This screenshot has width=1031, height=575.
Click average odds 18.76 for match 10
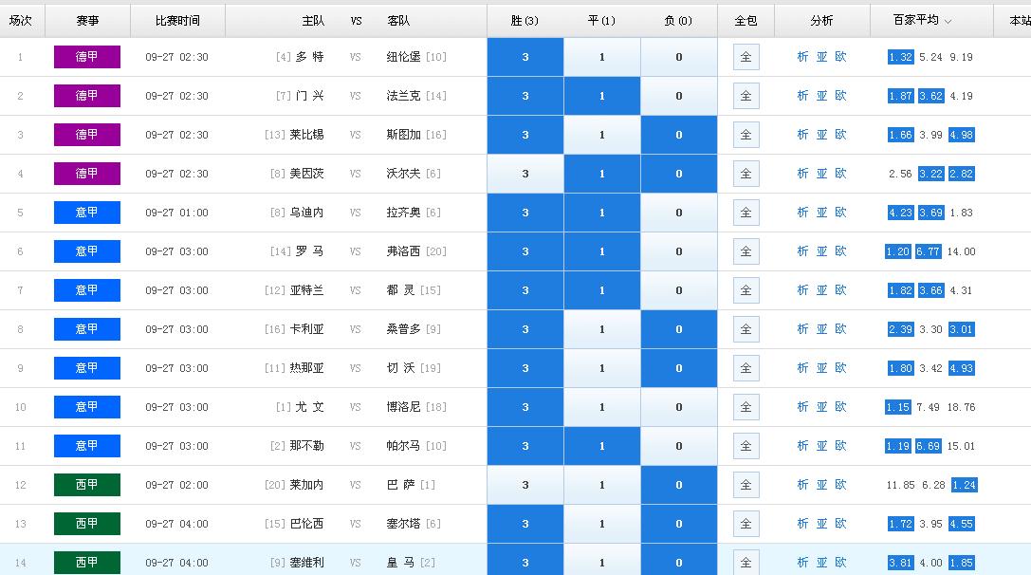pyautogui.click(x=962, y=407)
